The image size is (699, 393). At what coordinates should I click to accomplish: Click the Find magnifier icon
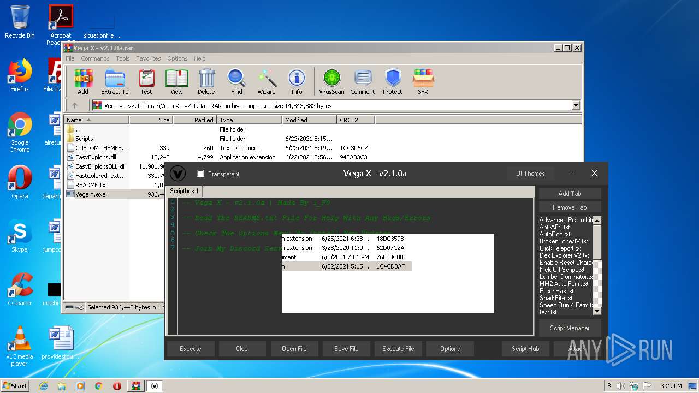pos(236,81)
